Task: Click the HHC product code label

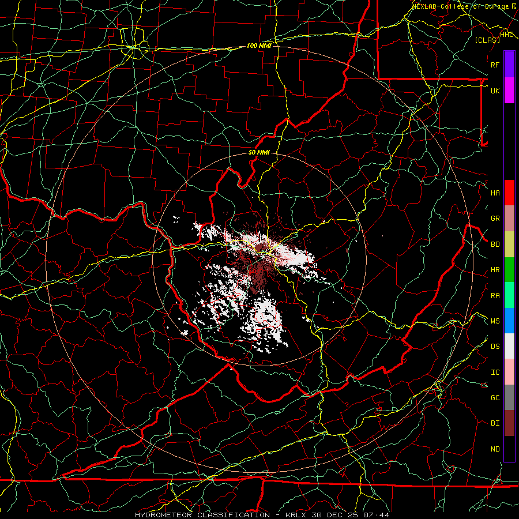Action: (x=507, y=35)
